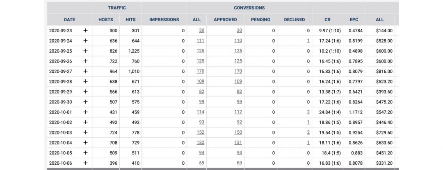
Task: Open approved conversions link 170 for 2020-09-27
Action: (x=238, y=71)
